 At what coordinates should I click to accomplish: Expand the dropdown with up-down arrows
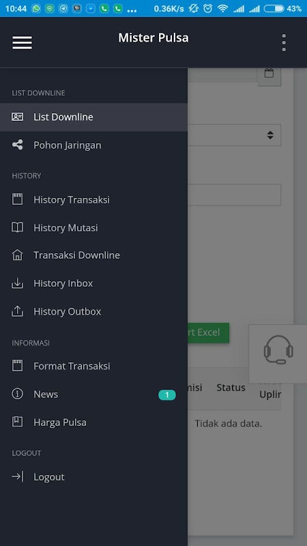coord(234,135)
